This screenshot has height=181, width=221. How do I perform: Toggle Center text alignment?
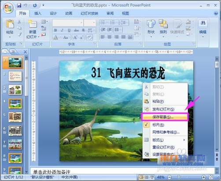click(x=110, y=37)
